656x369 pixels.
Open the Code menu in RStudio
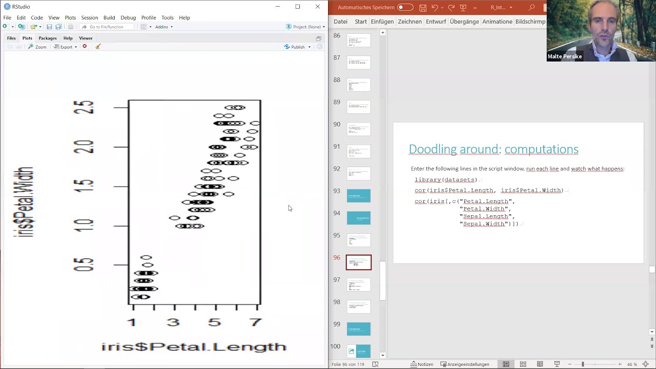coord(37,17)
